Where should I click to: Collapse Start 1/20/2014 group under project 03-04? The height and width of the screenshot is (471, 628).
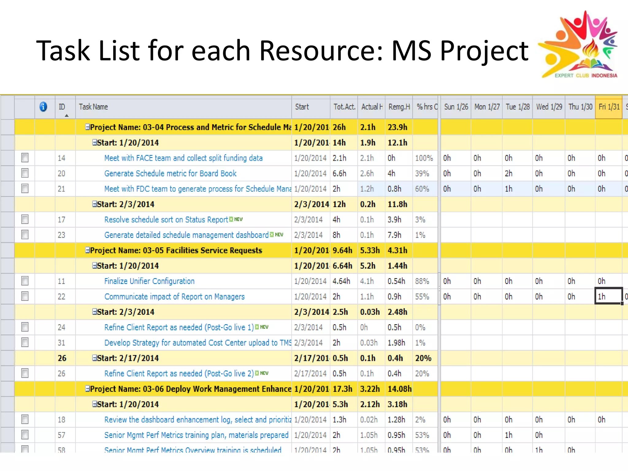pos(95,142)
